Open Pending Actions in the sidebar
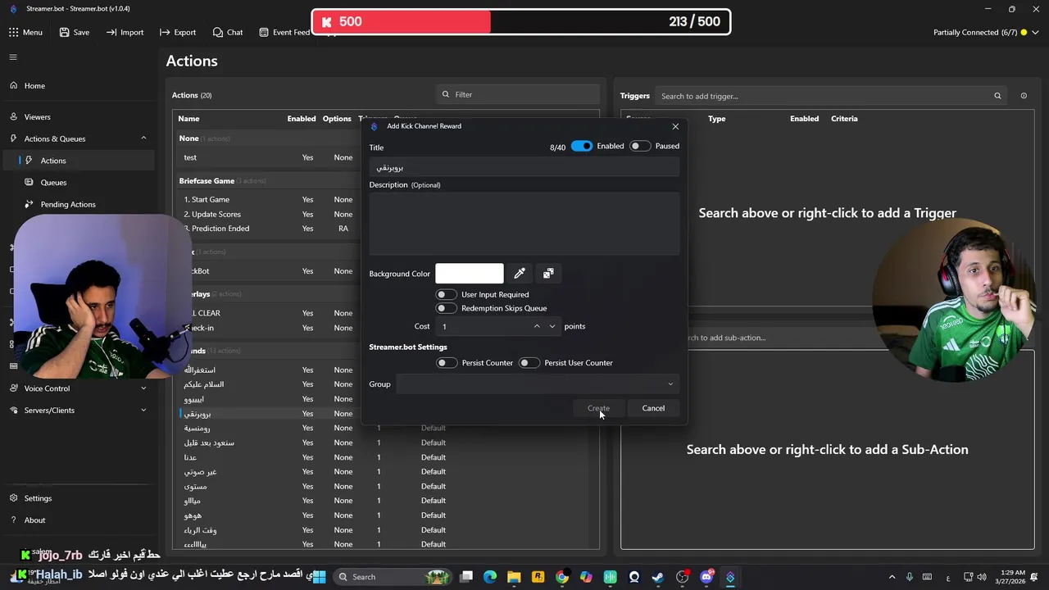 tap(68, 204)
